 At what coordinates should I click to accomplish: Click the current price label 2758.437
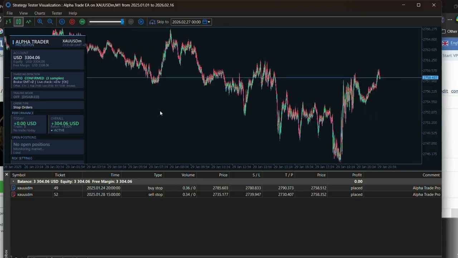pos(430,77)
